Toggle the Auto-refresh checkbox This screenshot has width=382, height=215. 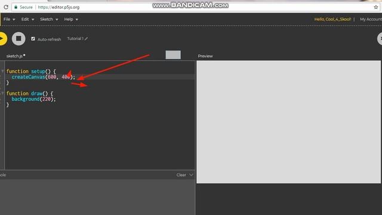pyautogui.click(x=33, y=39)
